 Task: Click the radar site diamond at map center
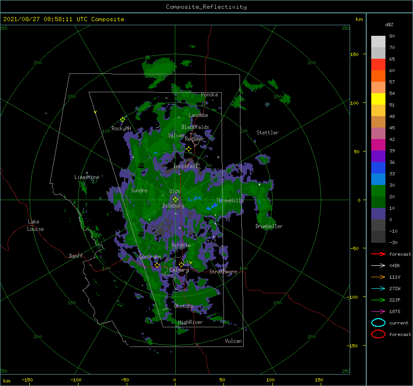click(x=175, y=200)
